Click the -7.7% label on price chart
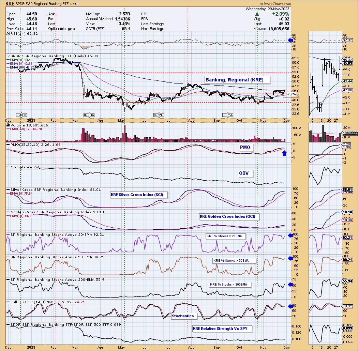 pyautogui.click(x=291, y=94)
